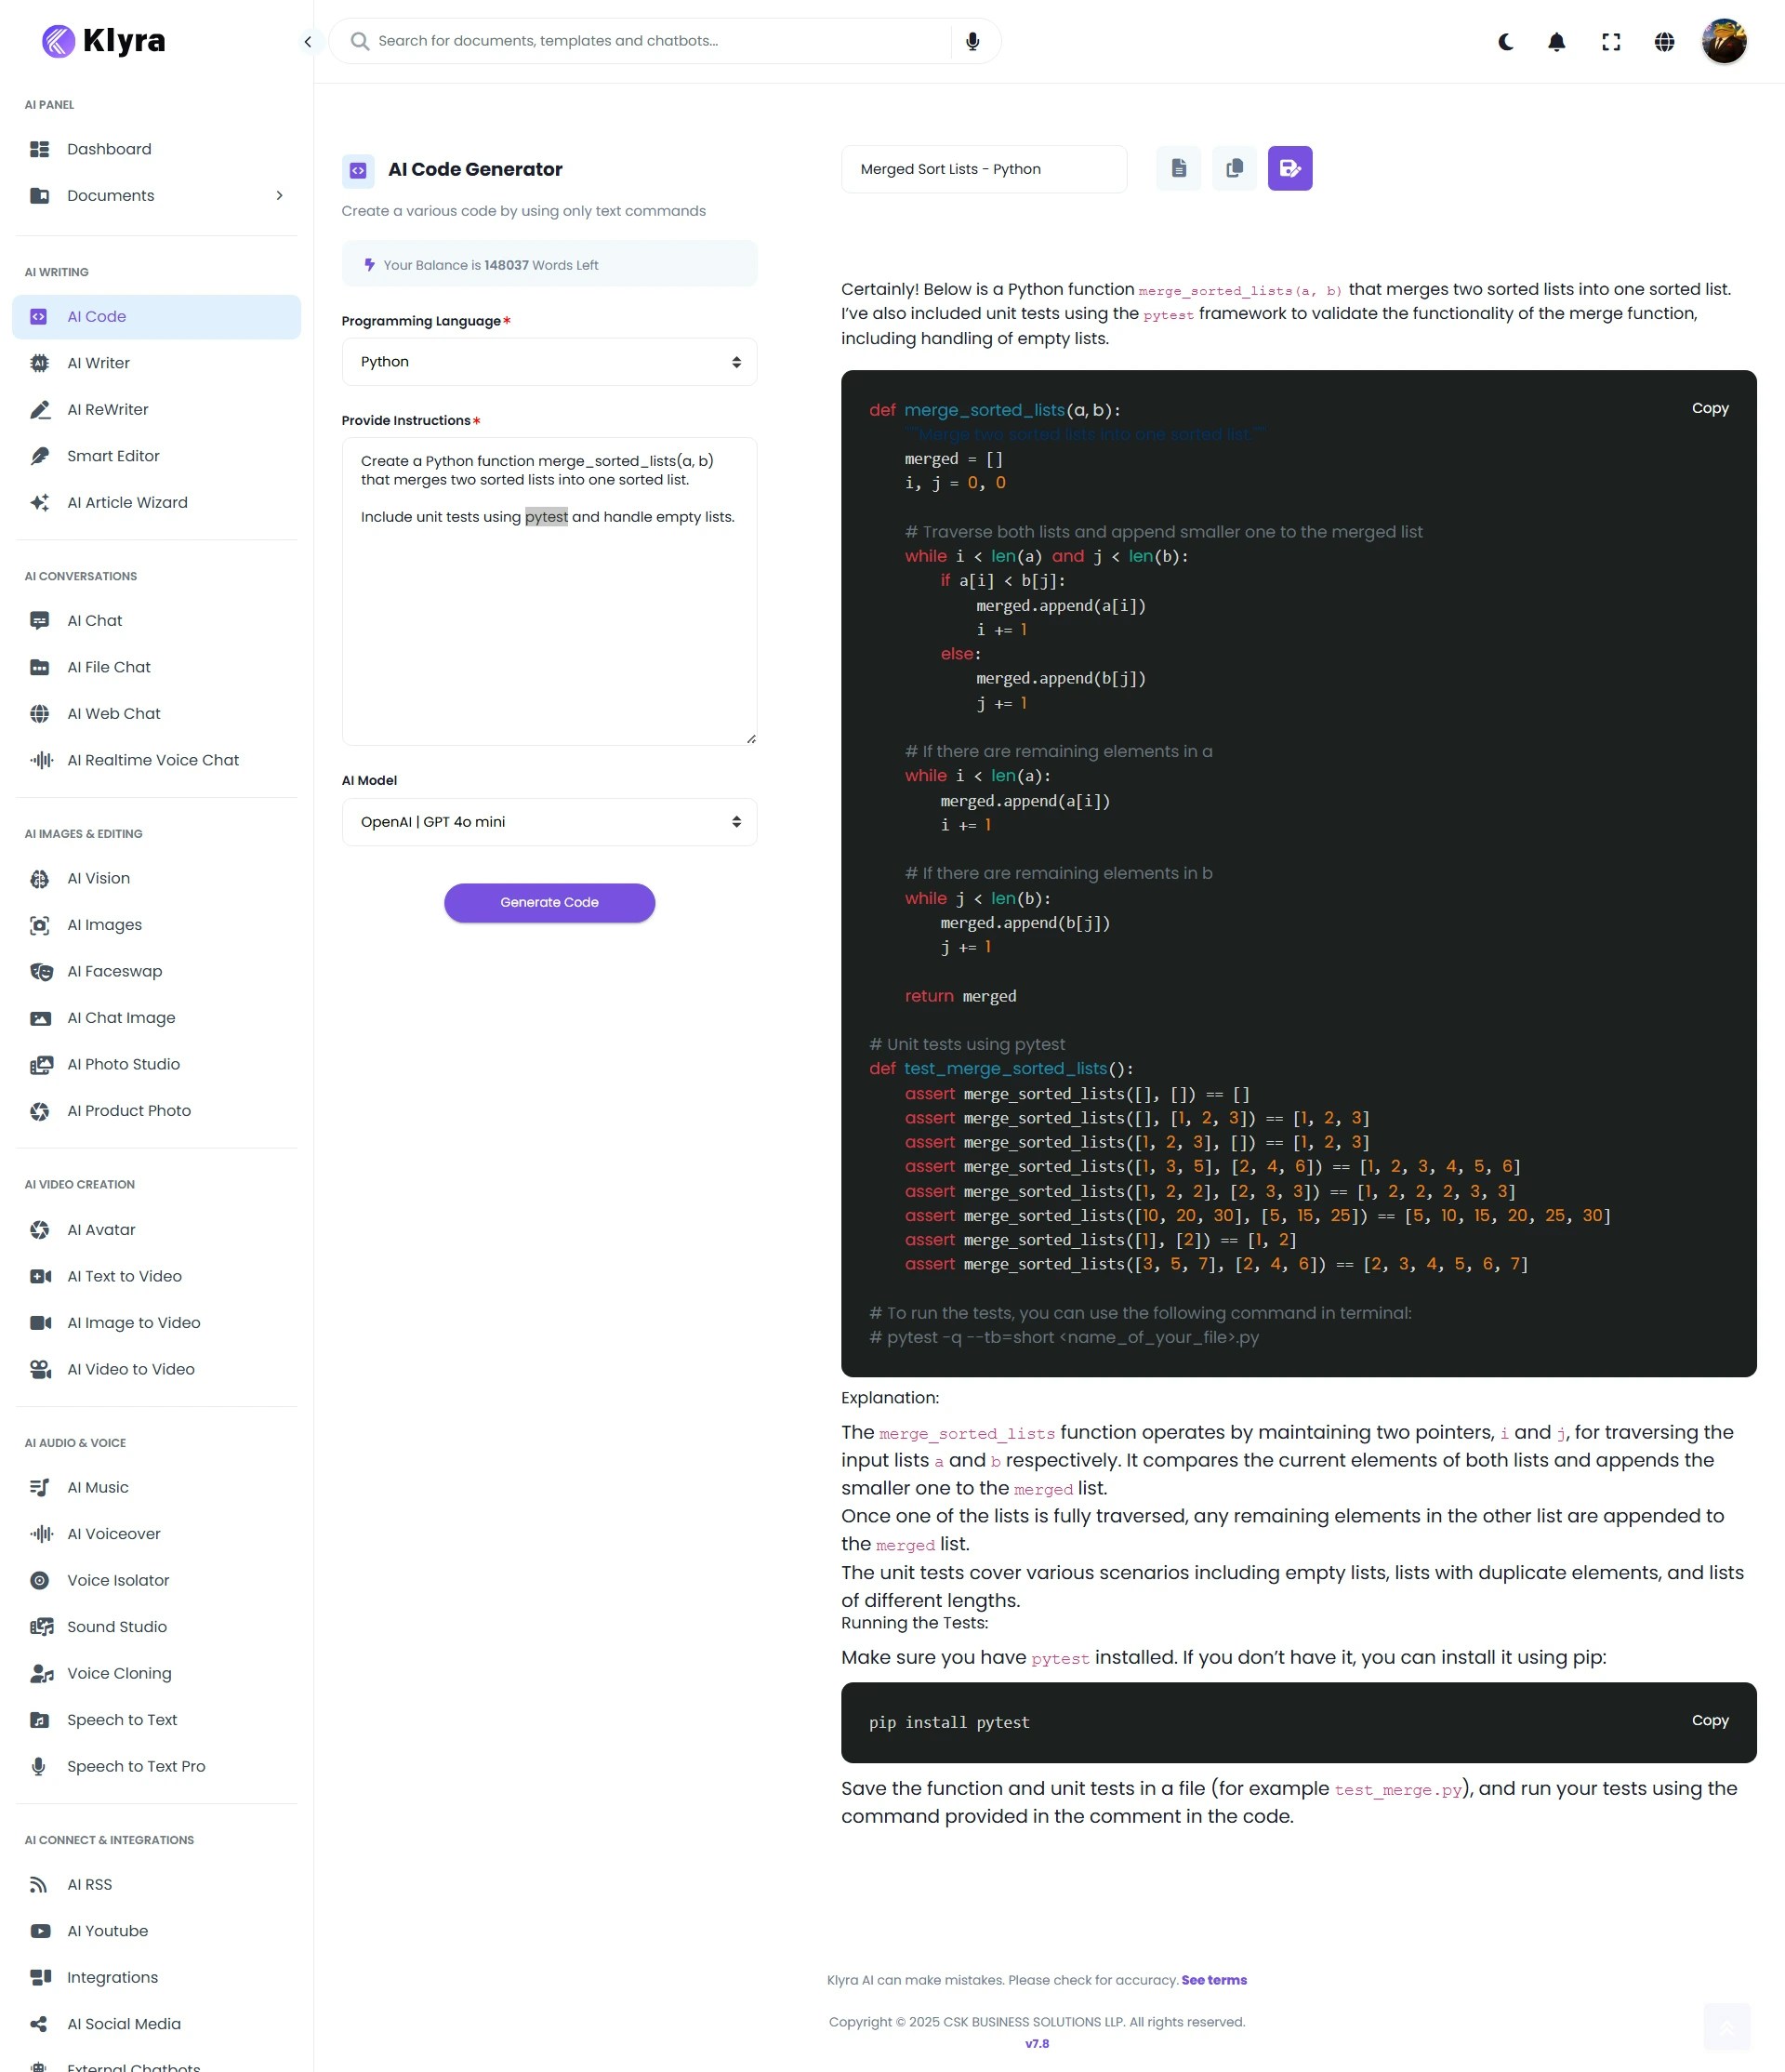Screen dimensions: 1785x2072
Task: Open notifications via the bell icon
Action: tap(1557, 41)
